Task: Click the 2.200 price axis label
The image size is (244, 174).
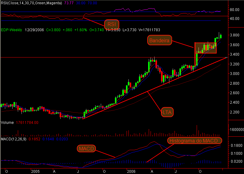Action: coord(235,112)
